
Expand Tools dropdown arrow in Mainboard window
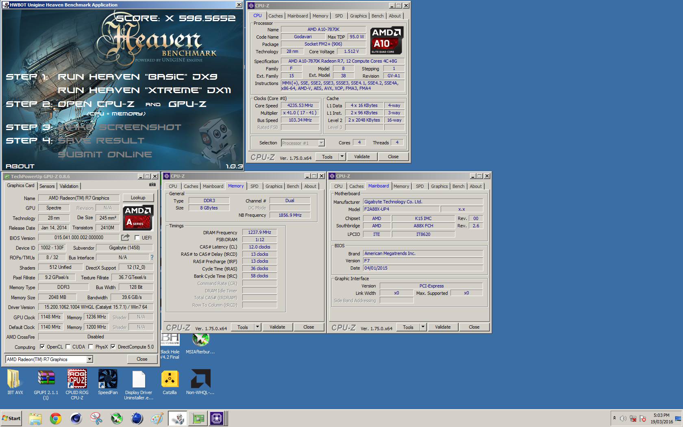(x=423, y=327)
